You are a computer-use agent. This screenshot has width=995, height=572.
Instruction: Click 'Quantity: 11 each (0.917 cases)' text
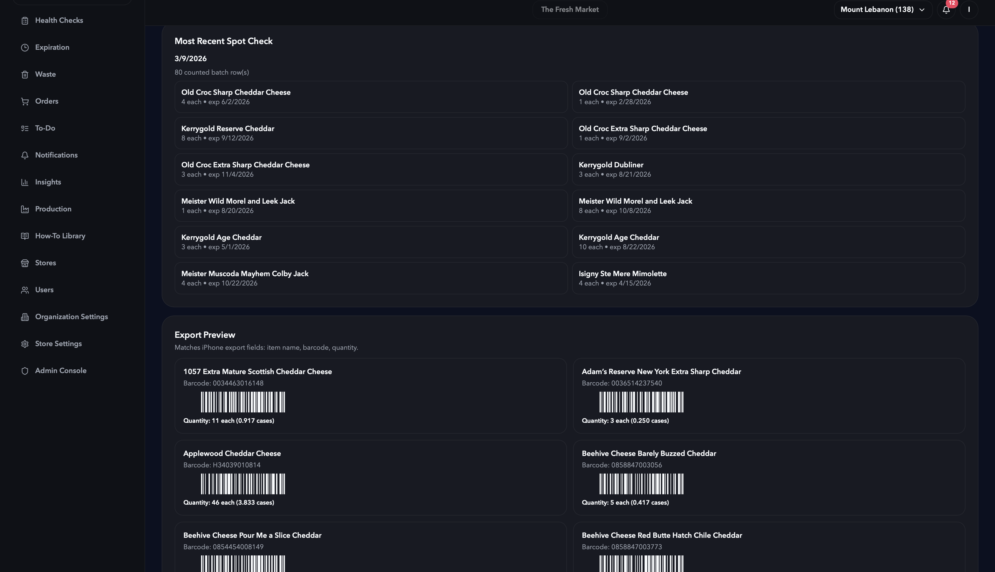229,421
